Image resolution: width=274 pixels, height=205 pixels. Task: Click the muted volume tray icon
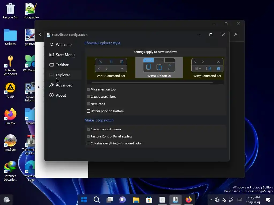pos(224,200)
